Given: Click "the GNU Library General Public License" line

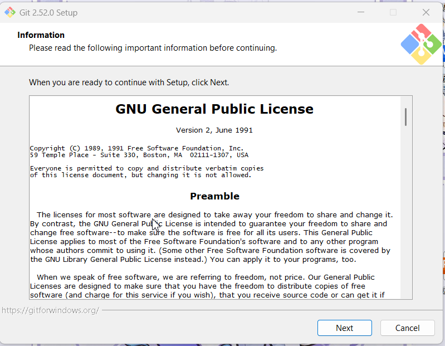Looking at the screenshot, I should point(193,260).
